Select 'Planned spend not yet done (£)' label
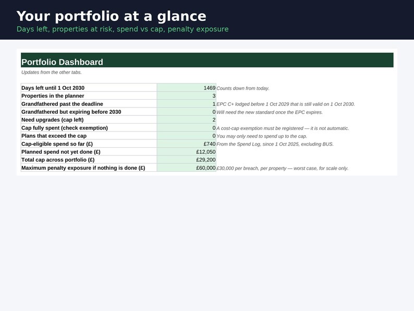Screen dimensions: 414x311 89,151
